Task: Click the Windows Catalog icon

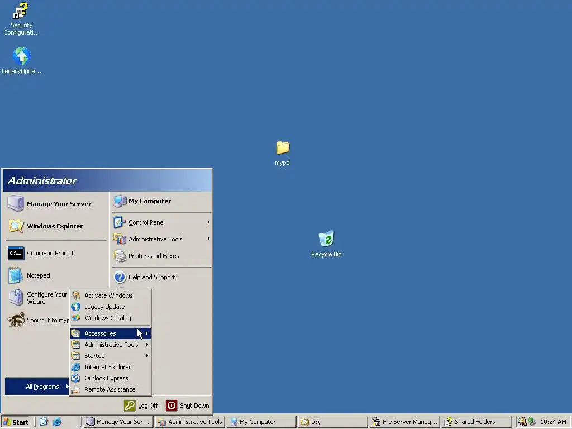Action: pos(76,318)
